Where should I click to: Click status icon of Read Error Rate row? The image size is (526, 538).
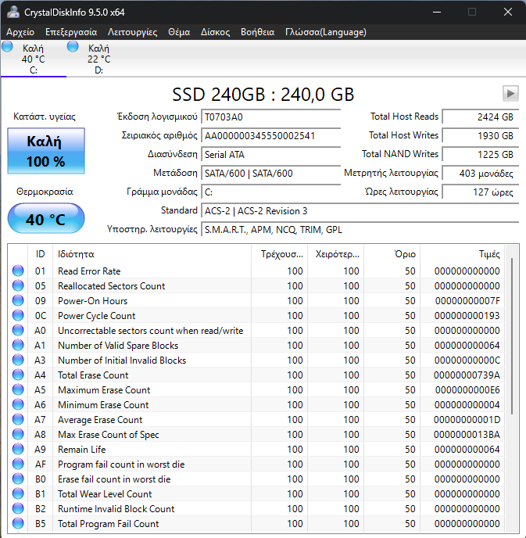(18, 271)
